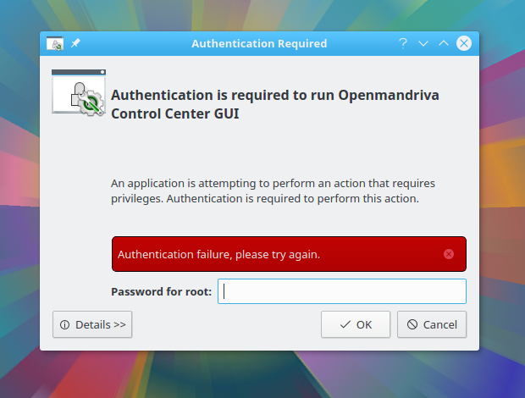Expand the Details section
The image size is (525, 398).
(x=92, y=324)
